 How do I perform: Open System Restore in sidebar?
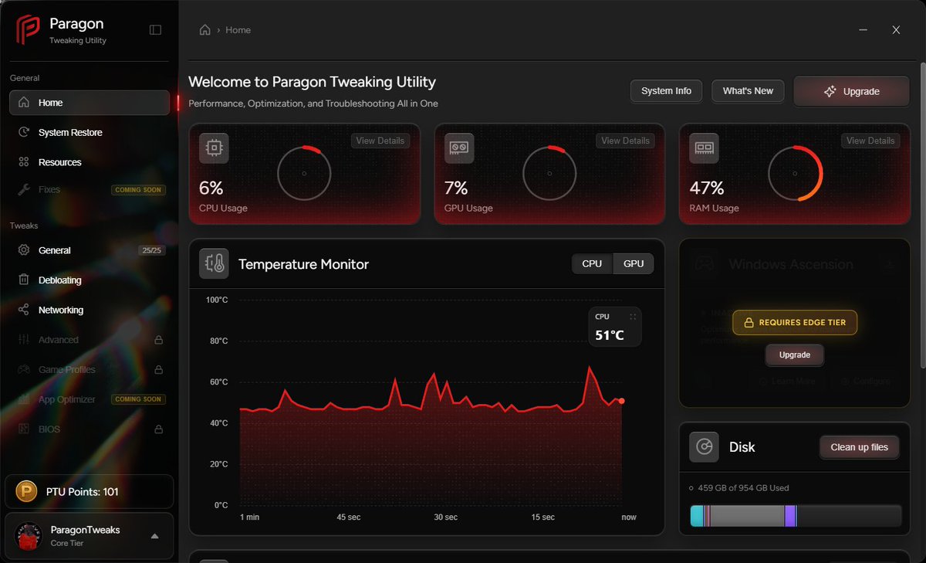point(90,132)
